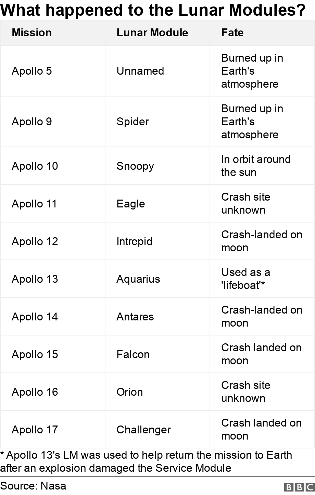Click the Falcon lunar module cell
Image resolution: width=315 pixels, height=495 pixels.
pyautogui.click(x=133, y=354)
